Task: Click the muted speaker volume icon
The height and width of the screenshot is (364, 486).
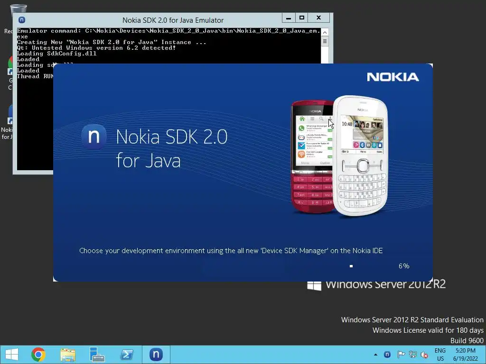Action: [x=424, y=355]
